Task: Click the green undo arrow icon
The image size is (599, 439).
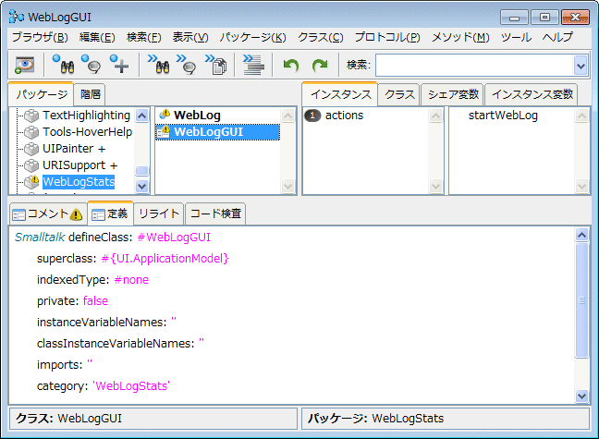Action: pos(291,65)
